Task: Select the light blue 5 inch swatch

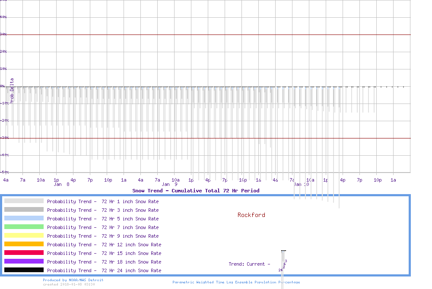Action: click(x=24, y=218)
